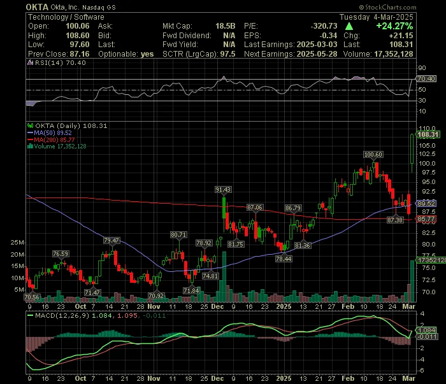Click the 1.084 MACD axis tag

click(x=426, y=331)
